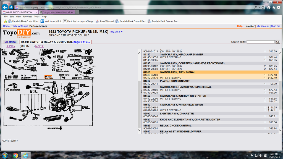Image resolution: width=283 pixels, height=159 pixels.
Task: Open the Edit menu
Action: (x=12, y=17)
